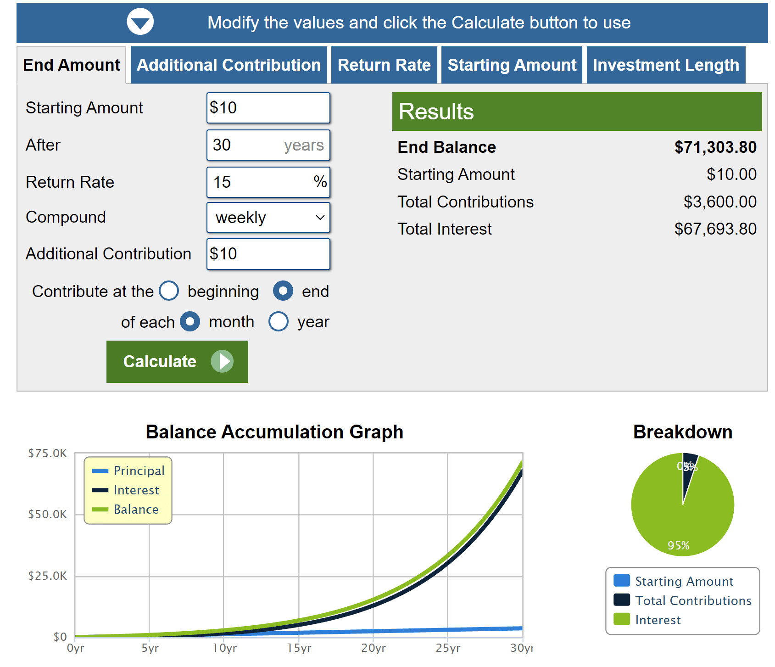Select the end contribution radio button

[x=283, y=291]
